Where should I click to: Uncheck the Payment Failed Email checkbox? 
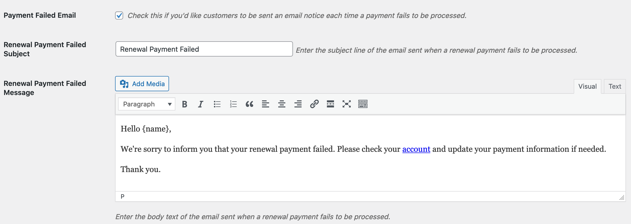(119, 15)
